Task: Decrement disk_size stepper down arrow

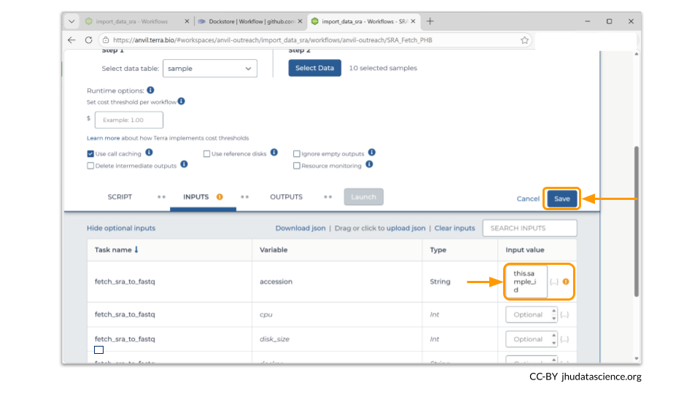Action: (553, 343)
